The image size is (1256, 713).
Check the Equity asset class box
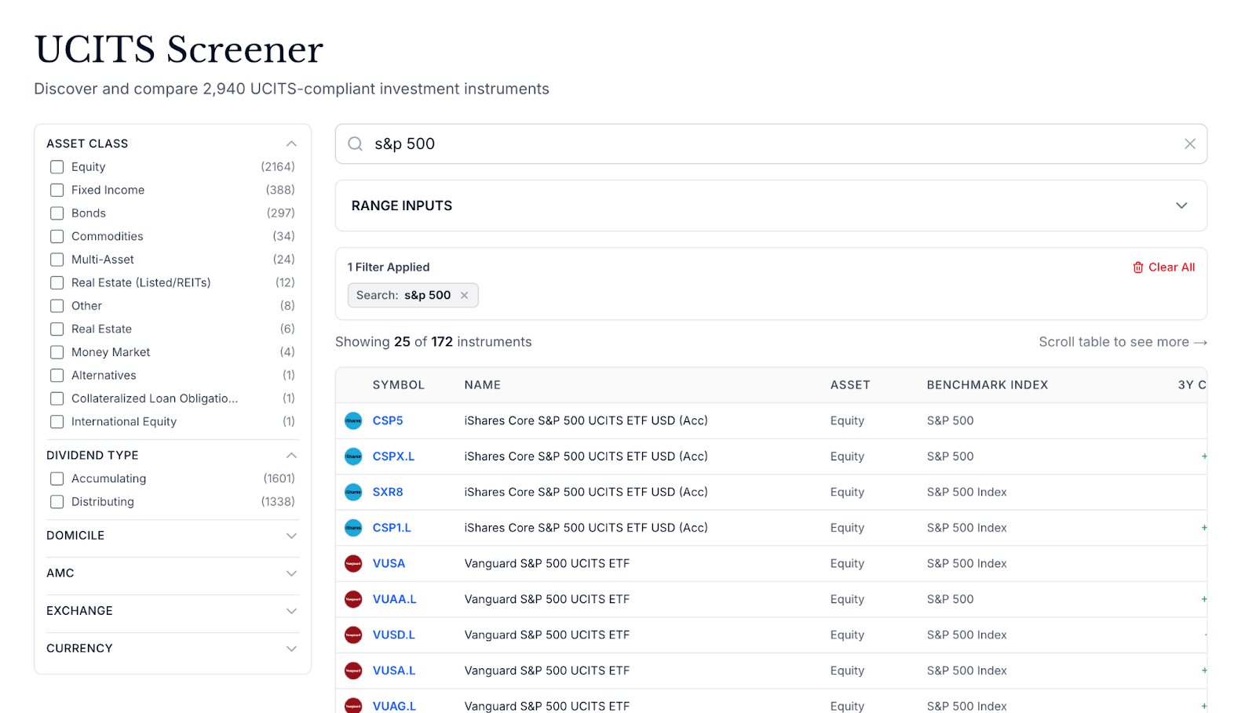57,167
